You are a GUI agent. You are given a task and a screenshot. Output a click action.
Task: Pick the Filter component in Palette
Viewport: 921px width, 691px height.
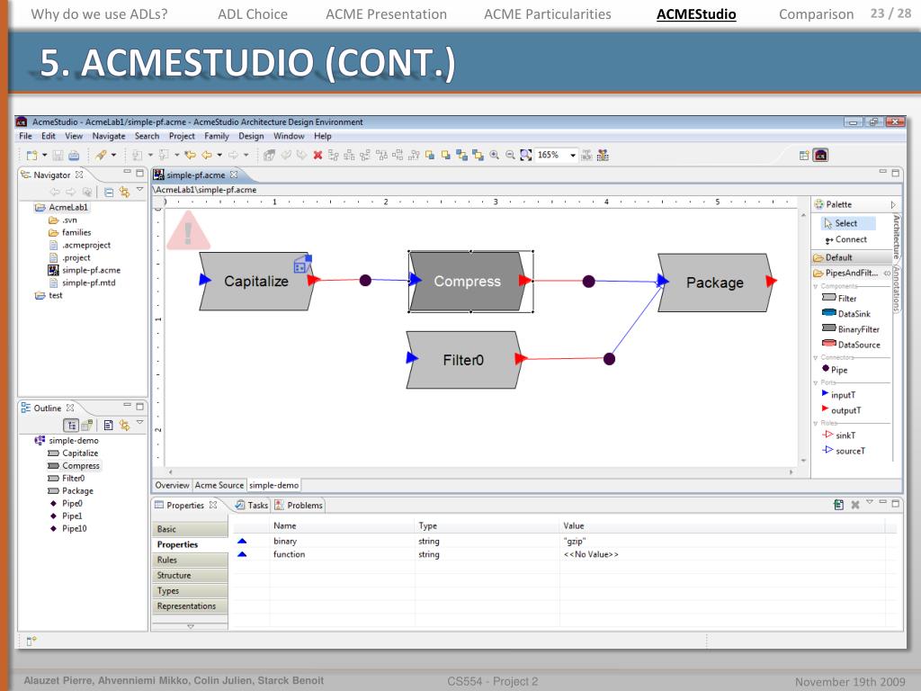point(839,299)
